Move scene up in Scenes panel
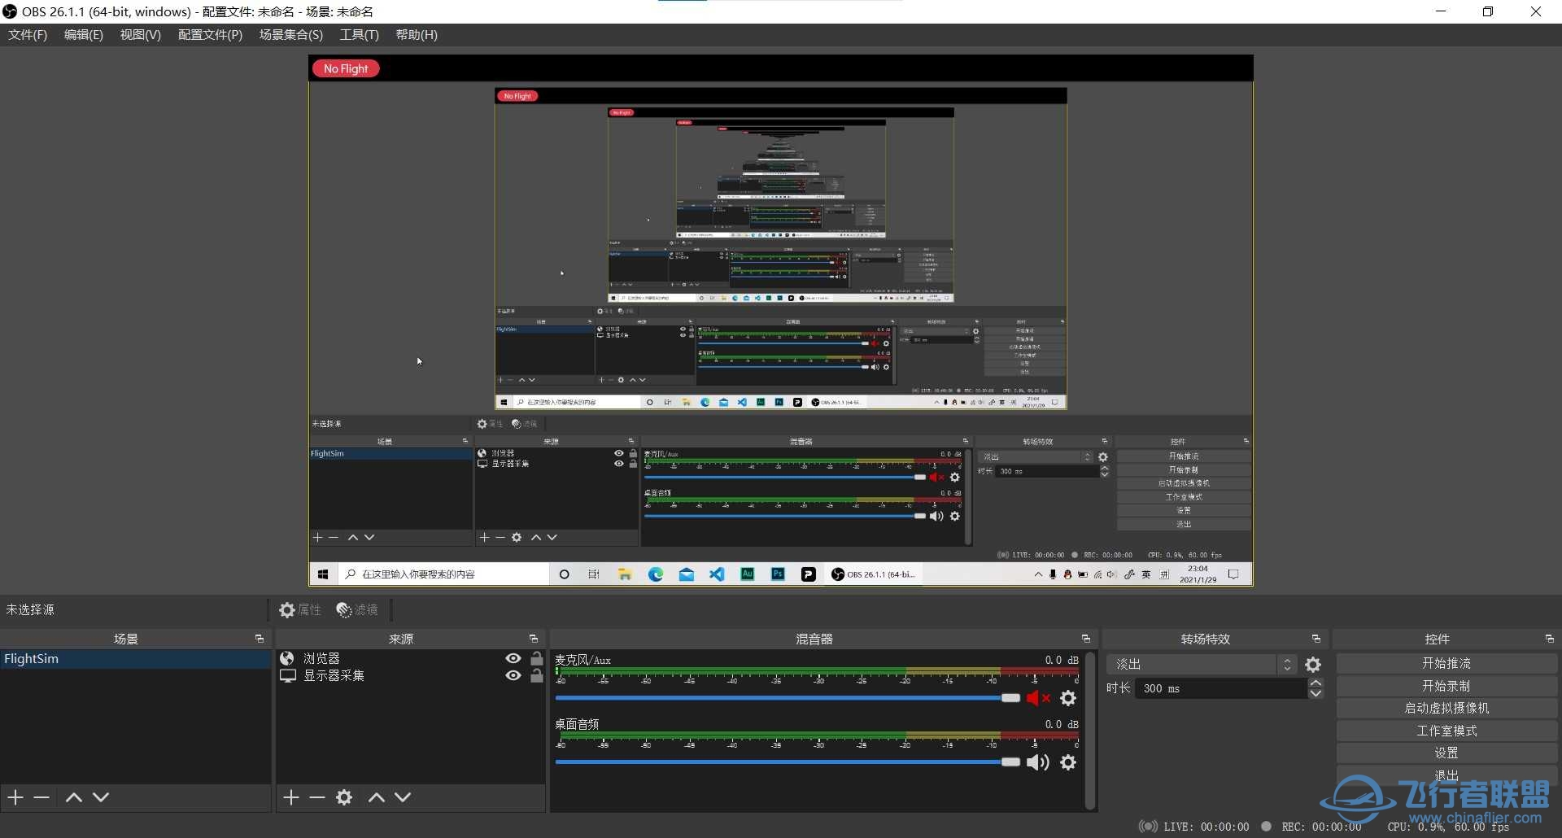The width and height of the screenshot is (1562, 838). pyautogui.click(x=74, y=797)
